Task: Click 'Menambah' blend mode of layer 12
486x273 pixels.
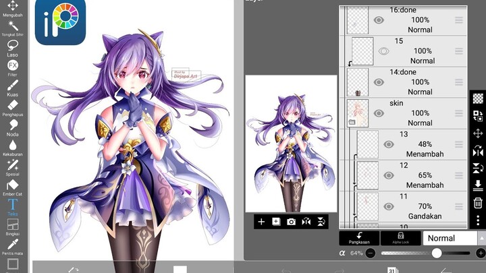Action: 425,185
